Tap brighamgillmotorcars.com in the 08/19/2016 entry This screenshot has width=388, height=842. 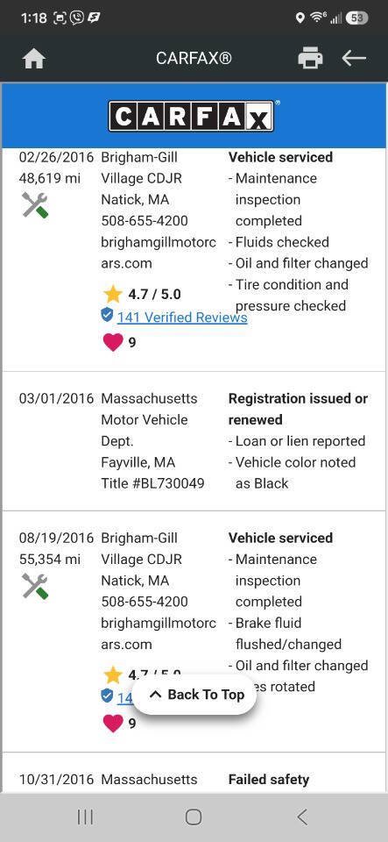(159, 633)
